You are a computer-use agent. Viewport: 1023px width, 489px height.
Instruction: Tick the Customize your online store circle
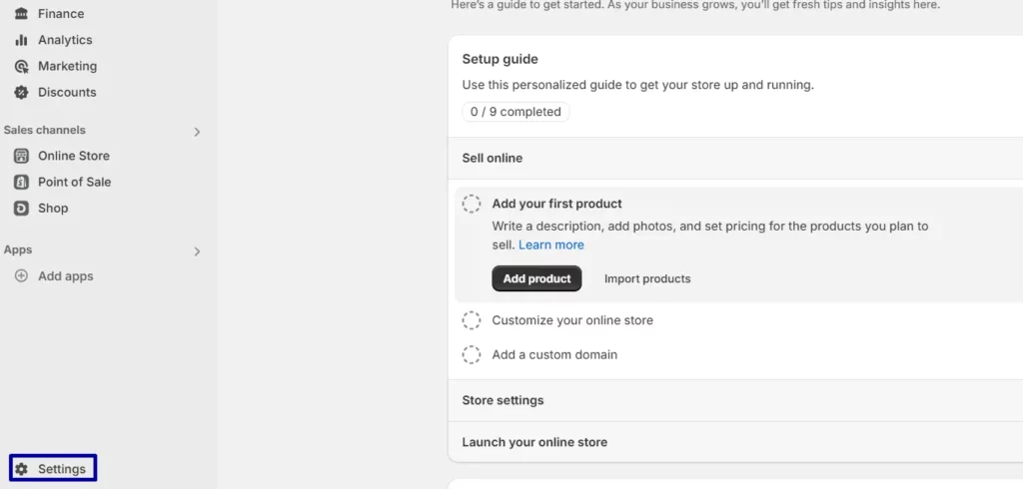[x=472, y=320]
